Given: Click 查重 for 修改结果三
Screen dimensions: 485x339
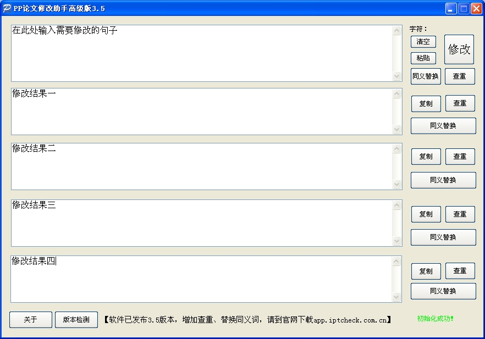Looking at the screenshot, I should (460, 214).
